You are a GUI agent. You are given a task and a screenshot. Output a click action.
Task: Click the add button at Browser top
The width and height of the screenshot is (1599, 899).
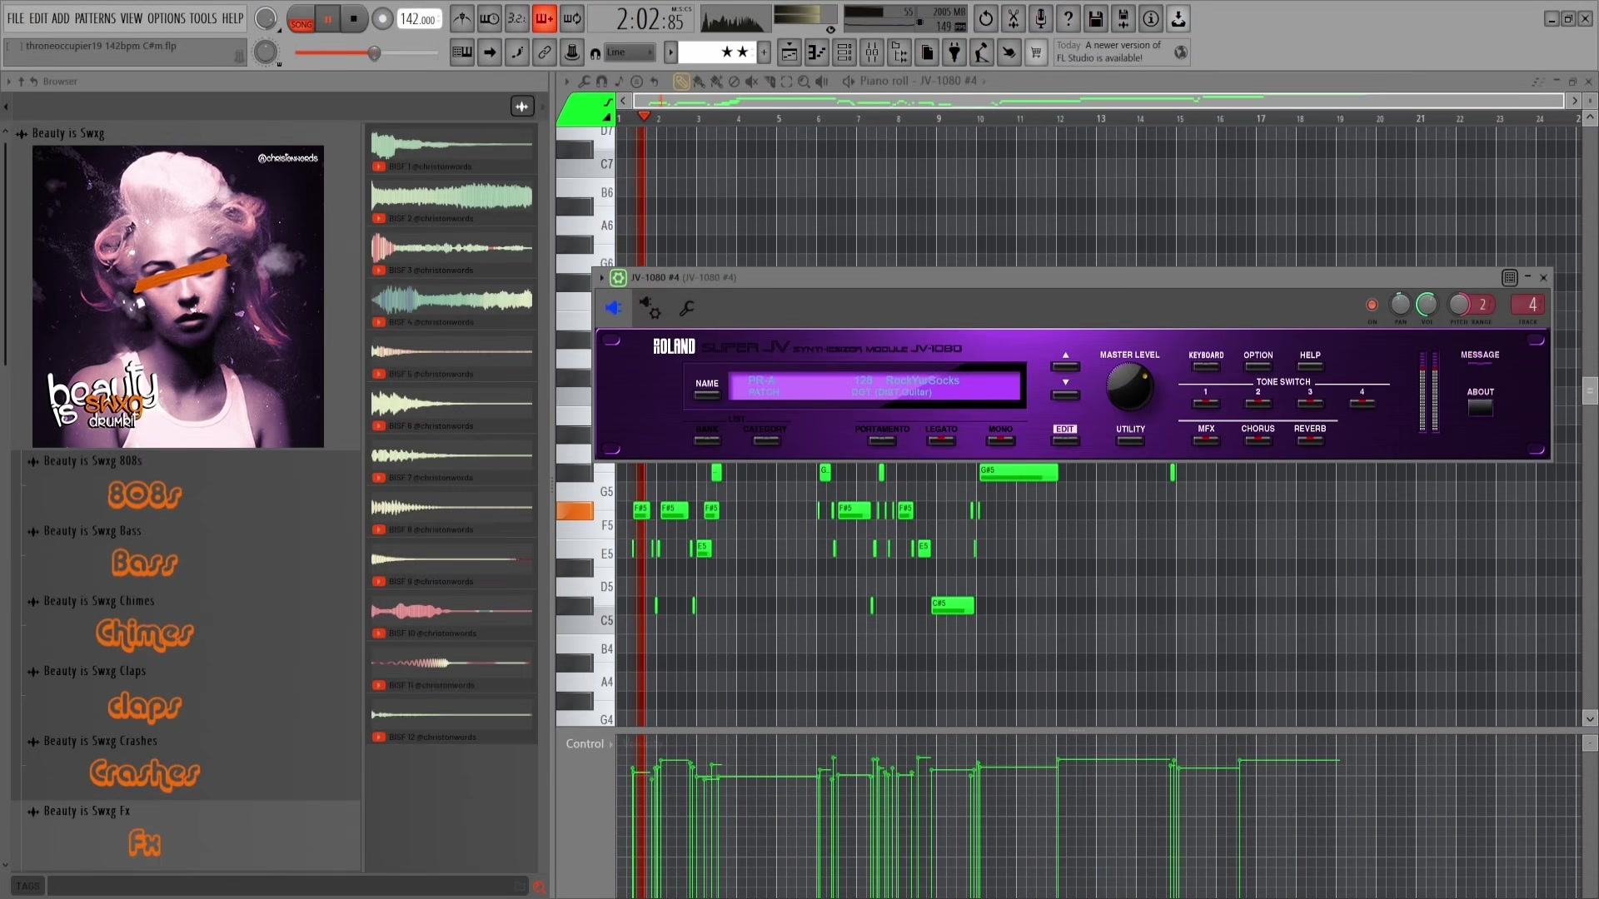(x=522, y=106)
